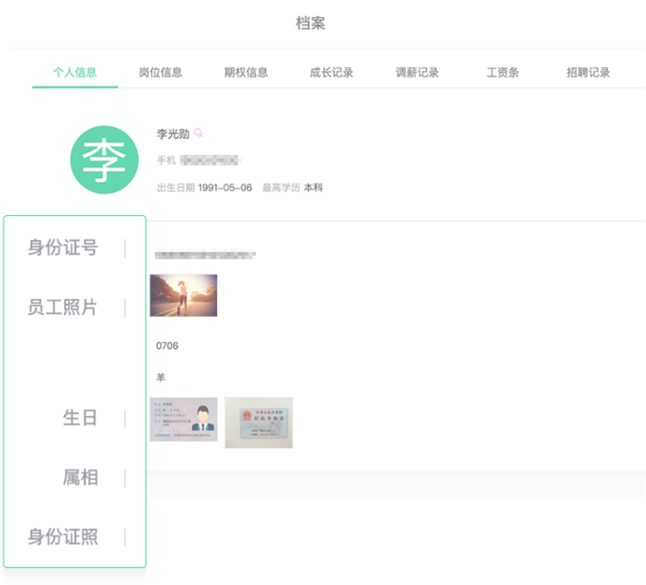Open the ID card front photo thumbnail

[x=183, y=419]
